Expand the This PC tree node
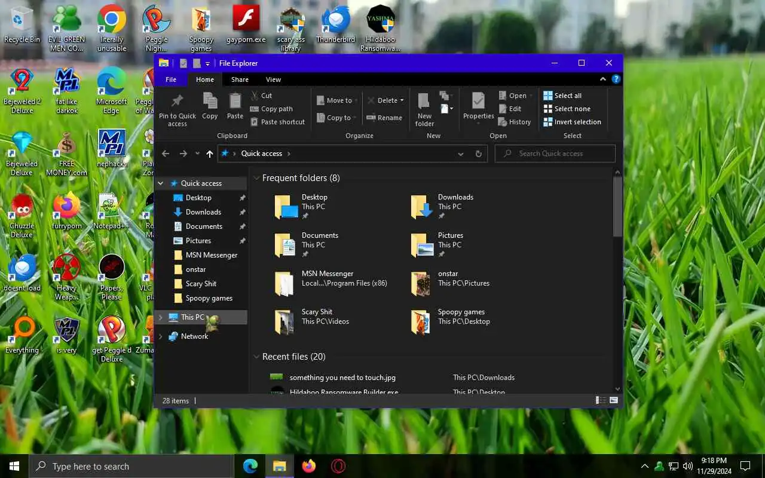 [161, 317]
